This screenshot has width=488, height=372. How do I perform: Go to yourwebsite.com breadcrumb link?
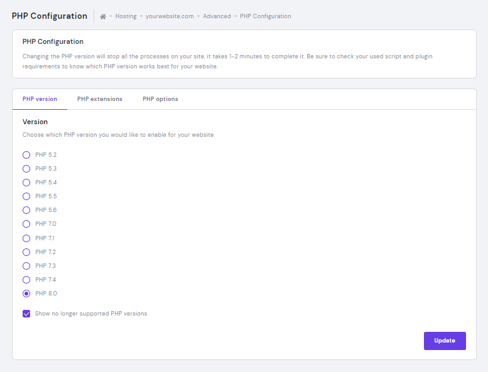(x=170, y=16)
